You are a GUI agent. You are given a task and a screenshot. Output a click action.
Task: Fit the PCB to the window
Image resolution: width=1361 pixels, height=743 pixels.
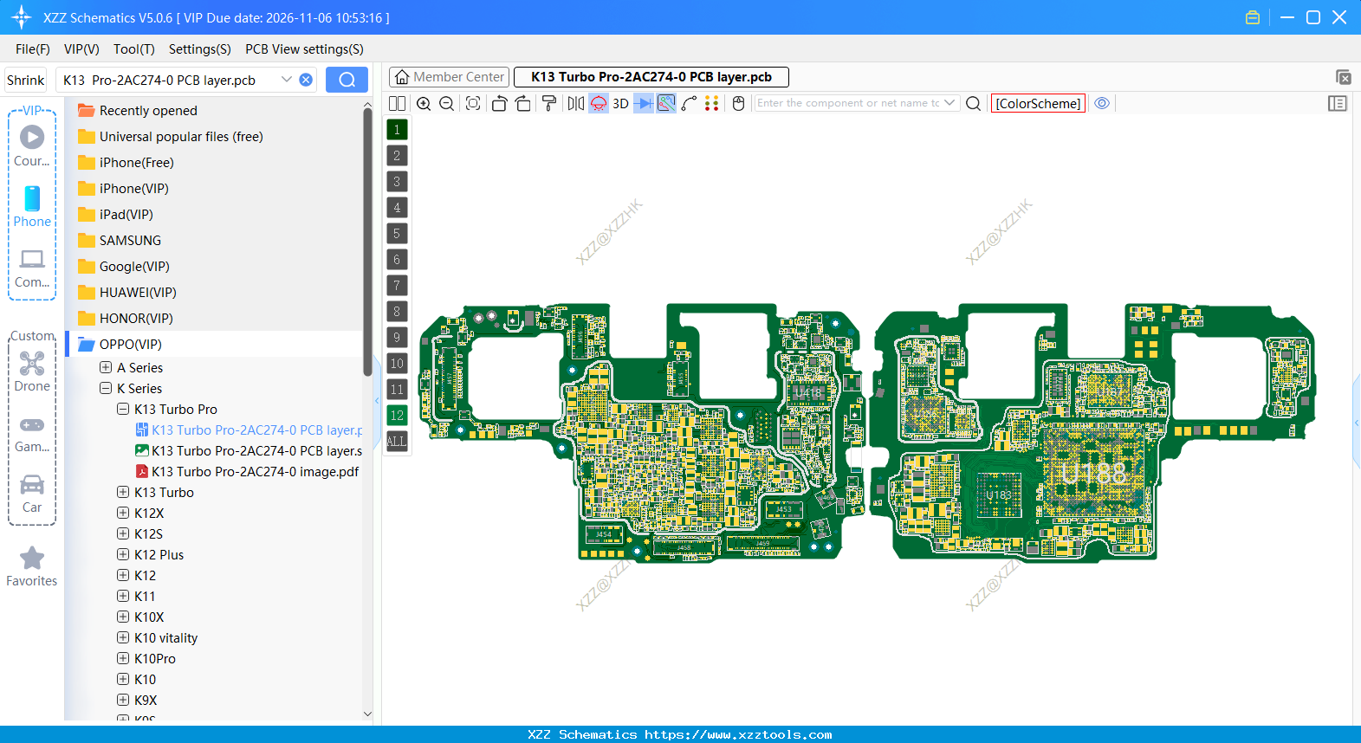473,103
